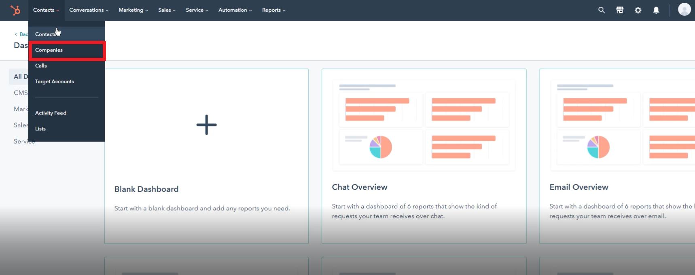The image size is (695, 275).
Task: Click the Chat Overview description text
Action: [x=414, y=211]
